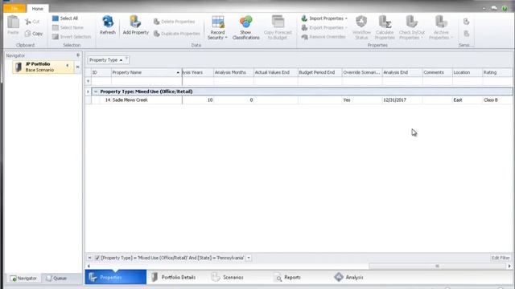The image size is (515, 289).
Task: Pin the Navigator panel
Action: [x=78, y=55]
